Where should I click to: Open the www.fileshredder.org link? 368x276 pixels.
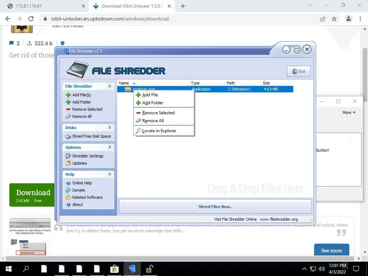279,219
